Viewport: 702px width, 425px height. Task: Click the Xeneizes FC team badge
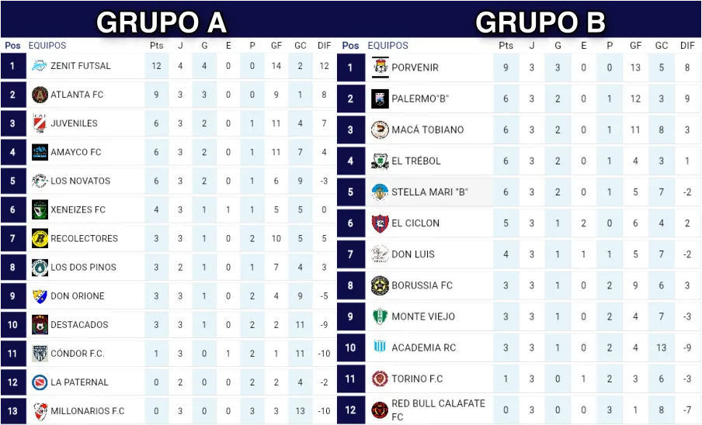[x=40, y=209]
